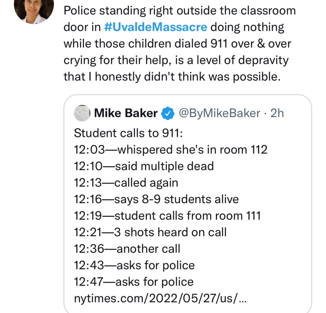
Task: Click the 2h timestamp on quoted tweet
Action: (x=277, y=113)
